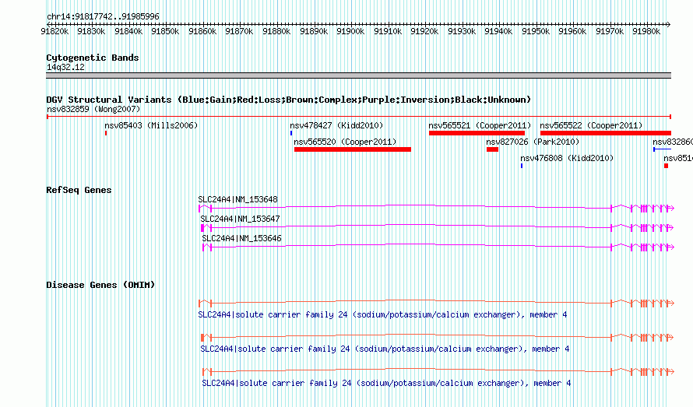Open SLC24A4|NM_153646 transcript label

[241, 238]
